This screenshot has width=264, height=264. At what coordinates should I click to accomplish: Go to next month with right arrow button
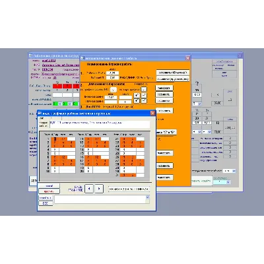[x=99, y=189]
